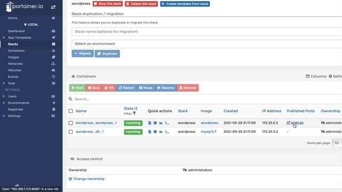
Task: Go to Containers in the sidebar
Action: [16, 51]
